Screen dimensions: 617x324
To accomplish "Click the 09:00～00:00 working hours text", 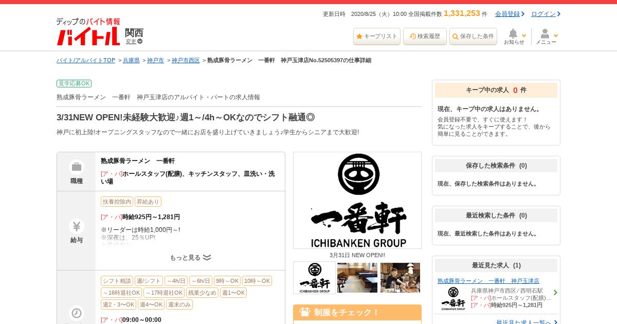I will coord(142,320).
